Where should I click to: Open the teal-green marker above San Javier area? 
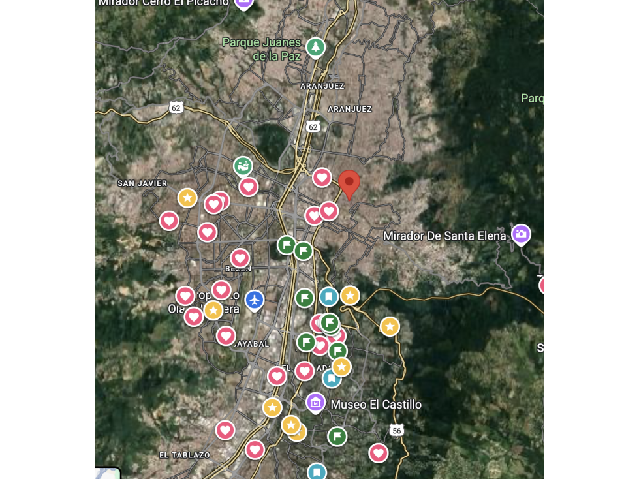click(x=243, y=166)
